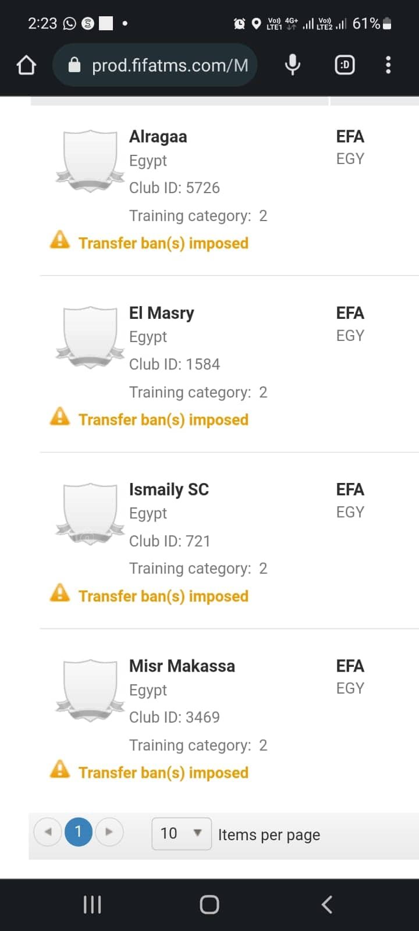Screen dimensions: 419x931
Task: Open the Misr Makassa club entry
Action: [x=182, y=666]
